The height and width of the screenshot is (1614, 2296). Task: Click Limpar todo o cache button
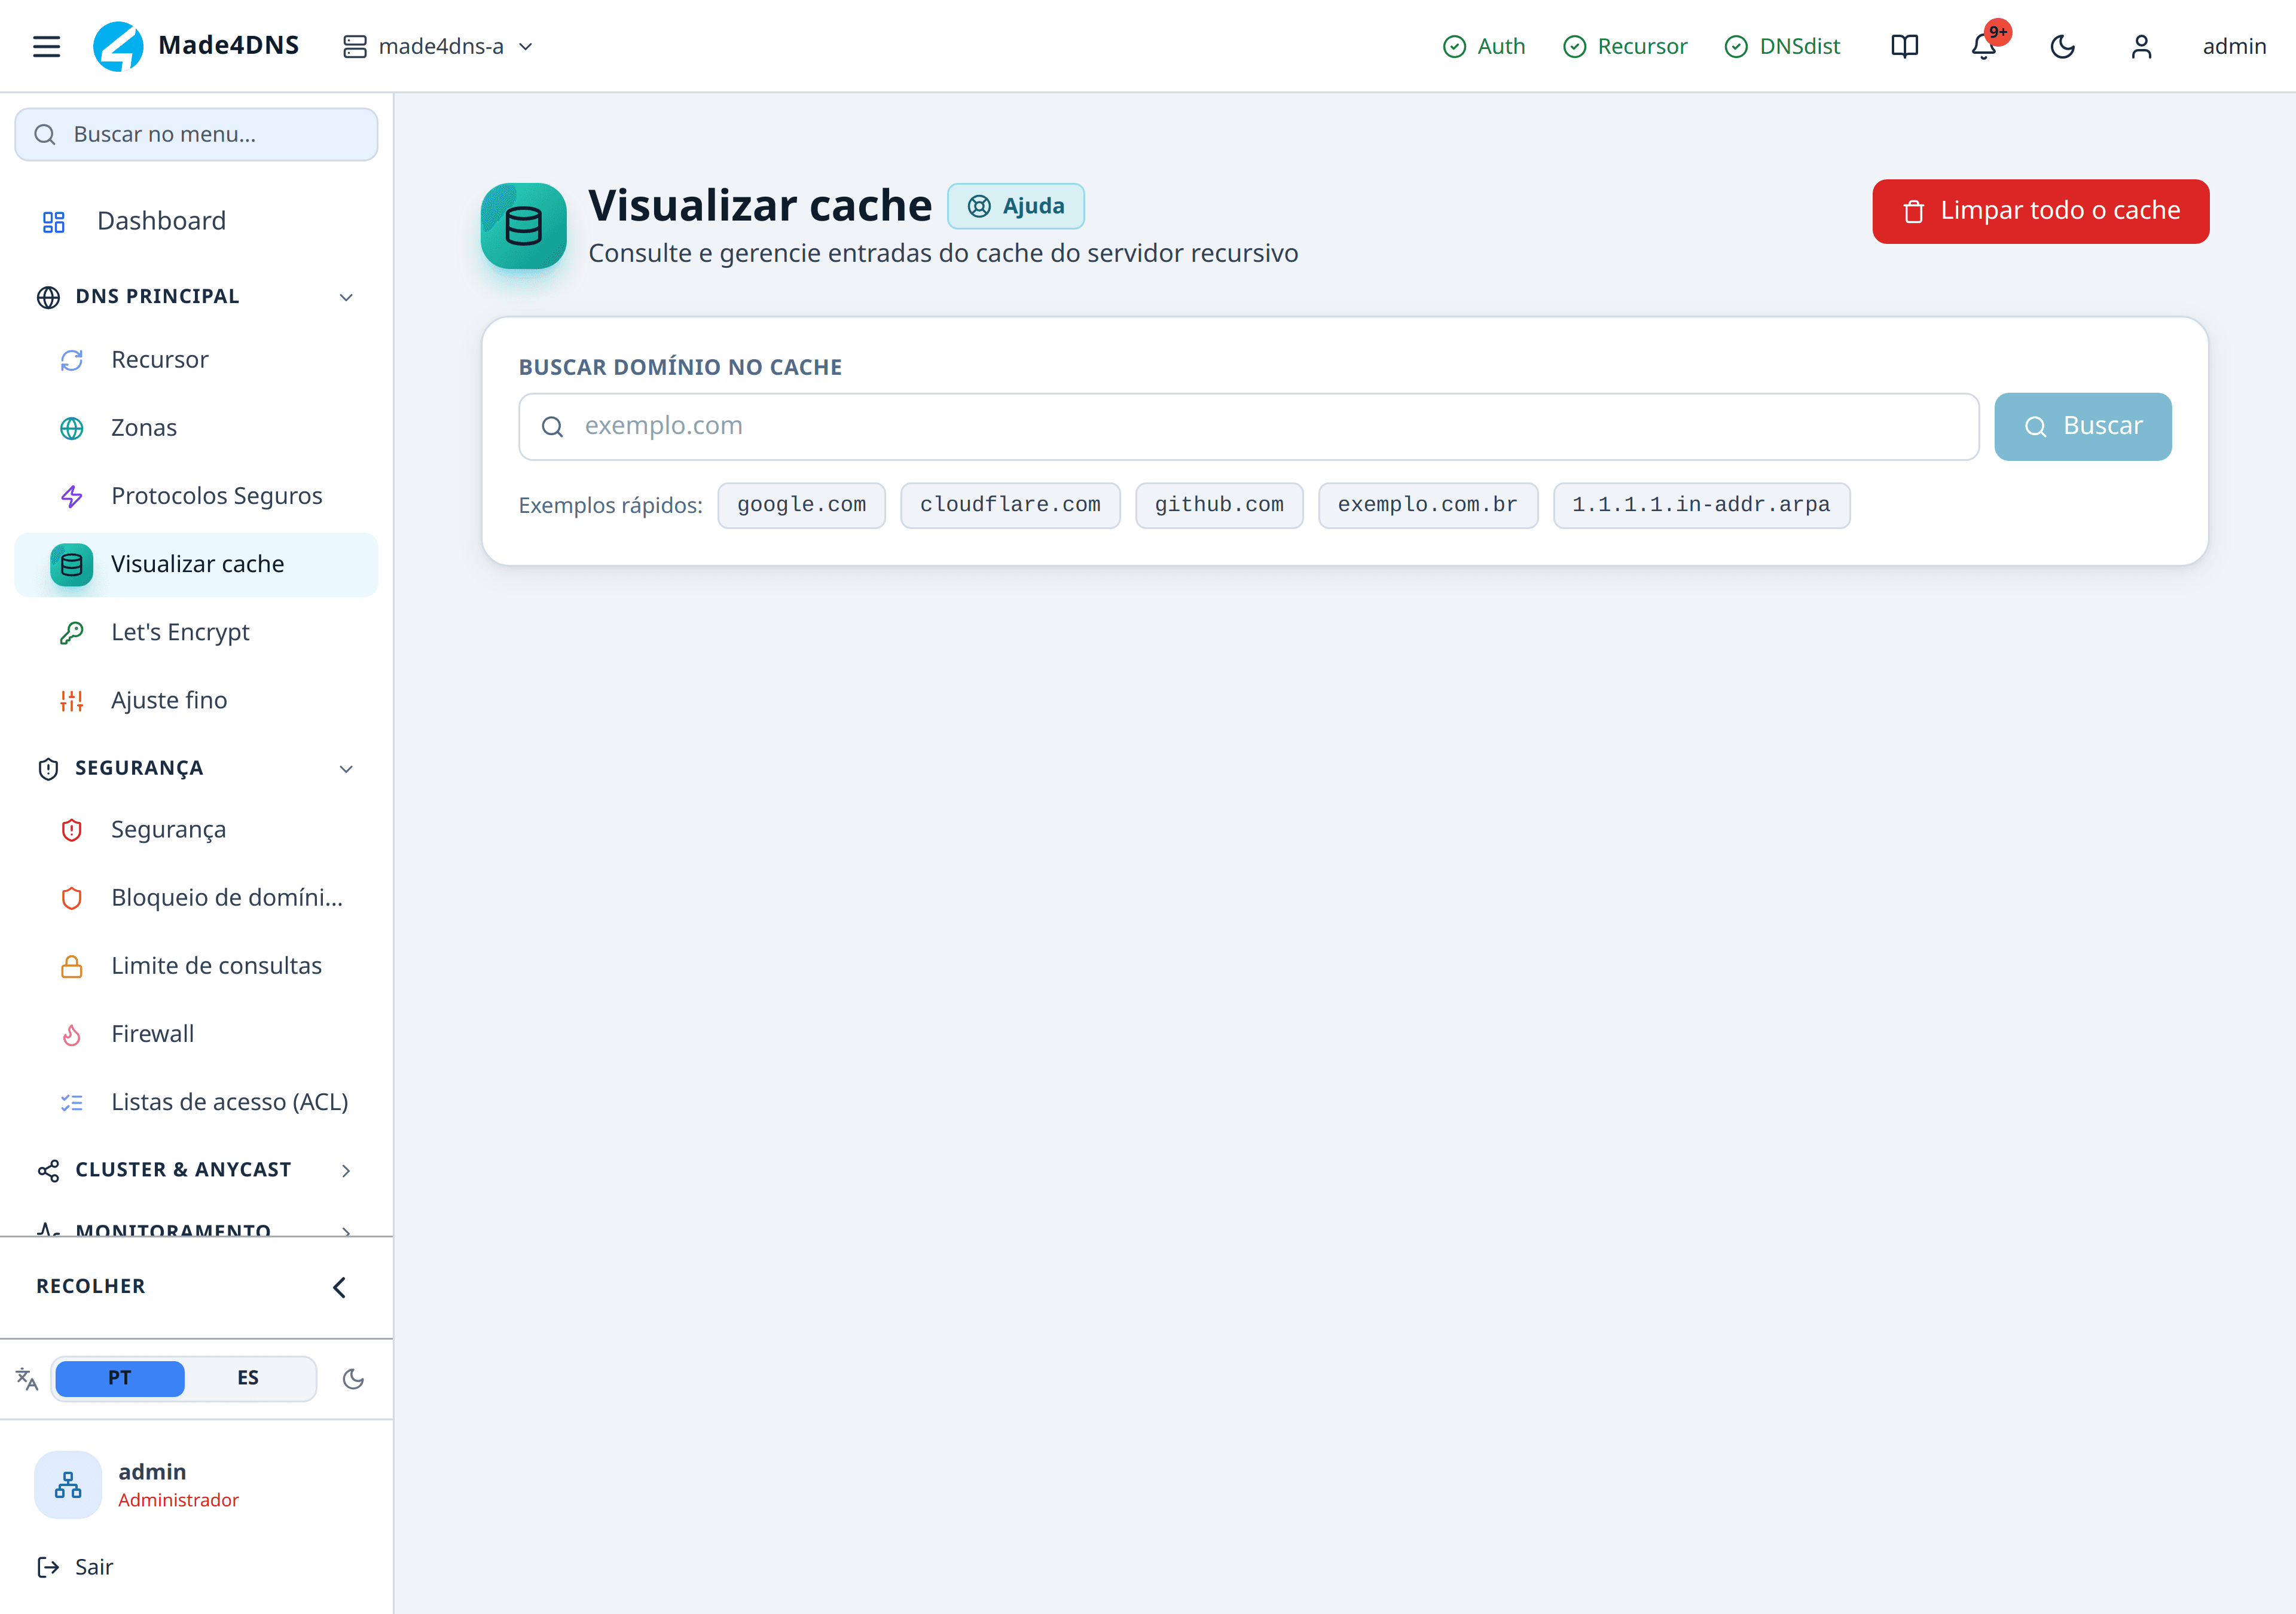2040,211
